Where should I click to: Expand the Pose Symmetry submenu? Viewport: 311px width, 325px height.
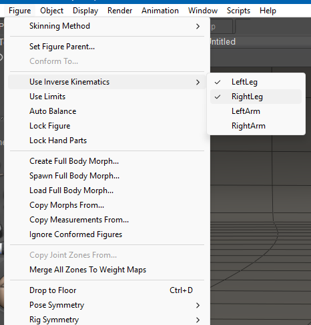107,305
